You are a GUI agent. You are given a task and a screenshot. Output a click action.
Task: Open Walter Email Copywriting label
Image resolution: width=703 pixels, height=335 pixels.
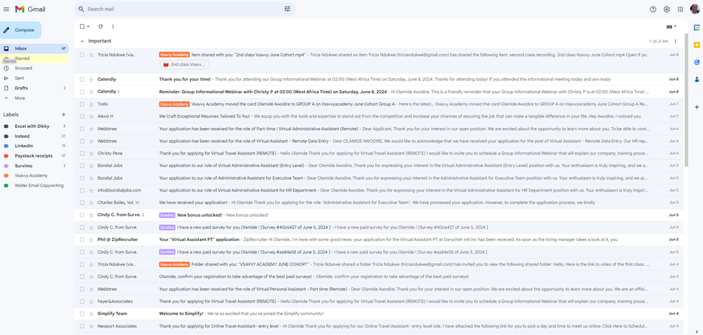tap(35, 186)
